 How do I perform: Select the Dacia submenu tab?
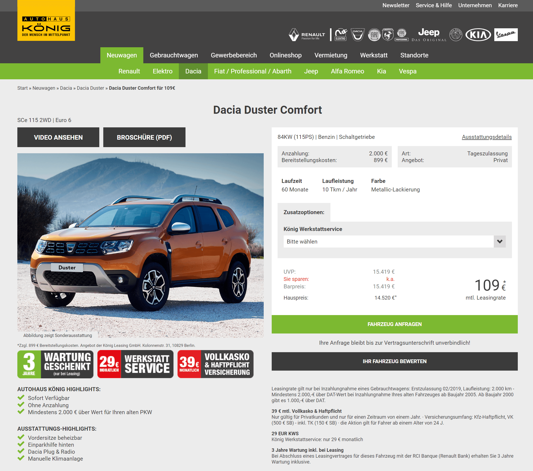tap(193, 71)
